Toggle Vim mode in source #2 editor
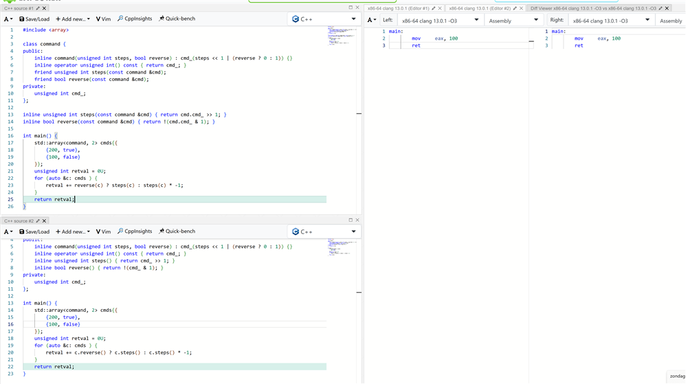The image size is (686, 384). [x=103, y=231]
